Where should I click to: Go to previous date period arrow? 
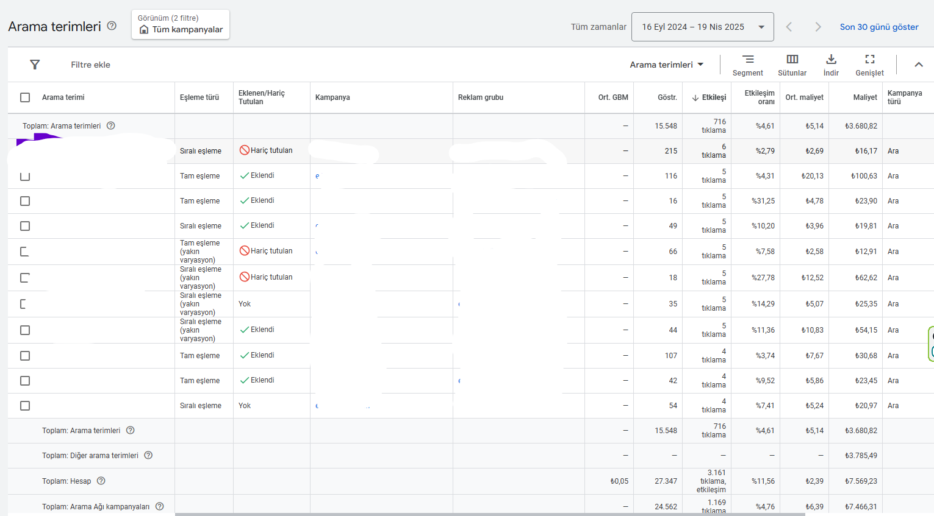click(x=789, y=27)
